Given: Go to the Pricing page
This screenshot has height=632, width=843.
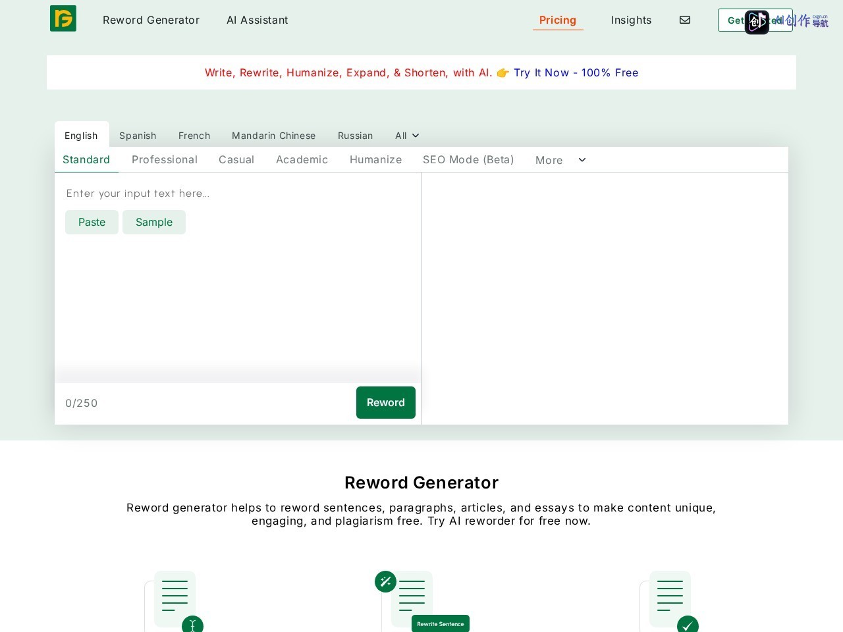Looking at the screenshot, I should [558, 20].
